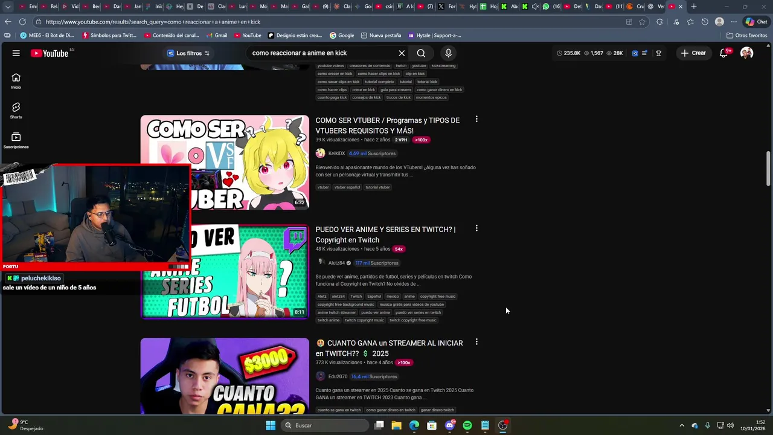This screenshot has width=773, height=435.
Task: Click the taskbar Buscar search box
Action: 326,425
